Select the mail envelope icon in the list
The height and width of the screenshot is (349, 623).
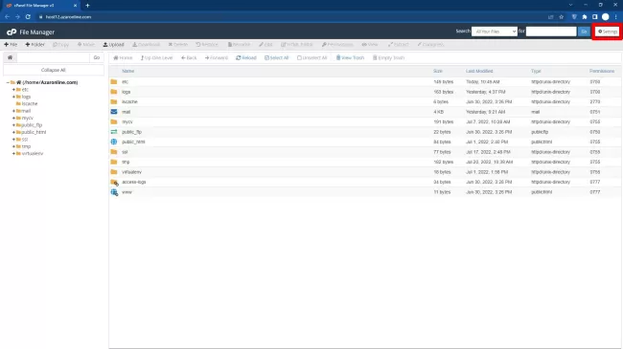tap(114, 112)
